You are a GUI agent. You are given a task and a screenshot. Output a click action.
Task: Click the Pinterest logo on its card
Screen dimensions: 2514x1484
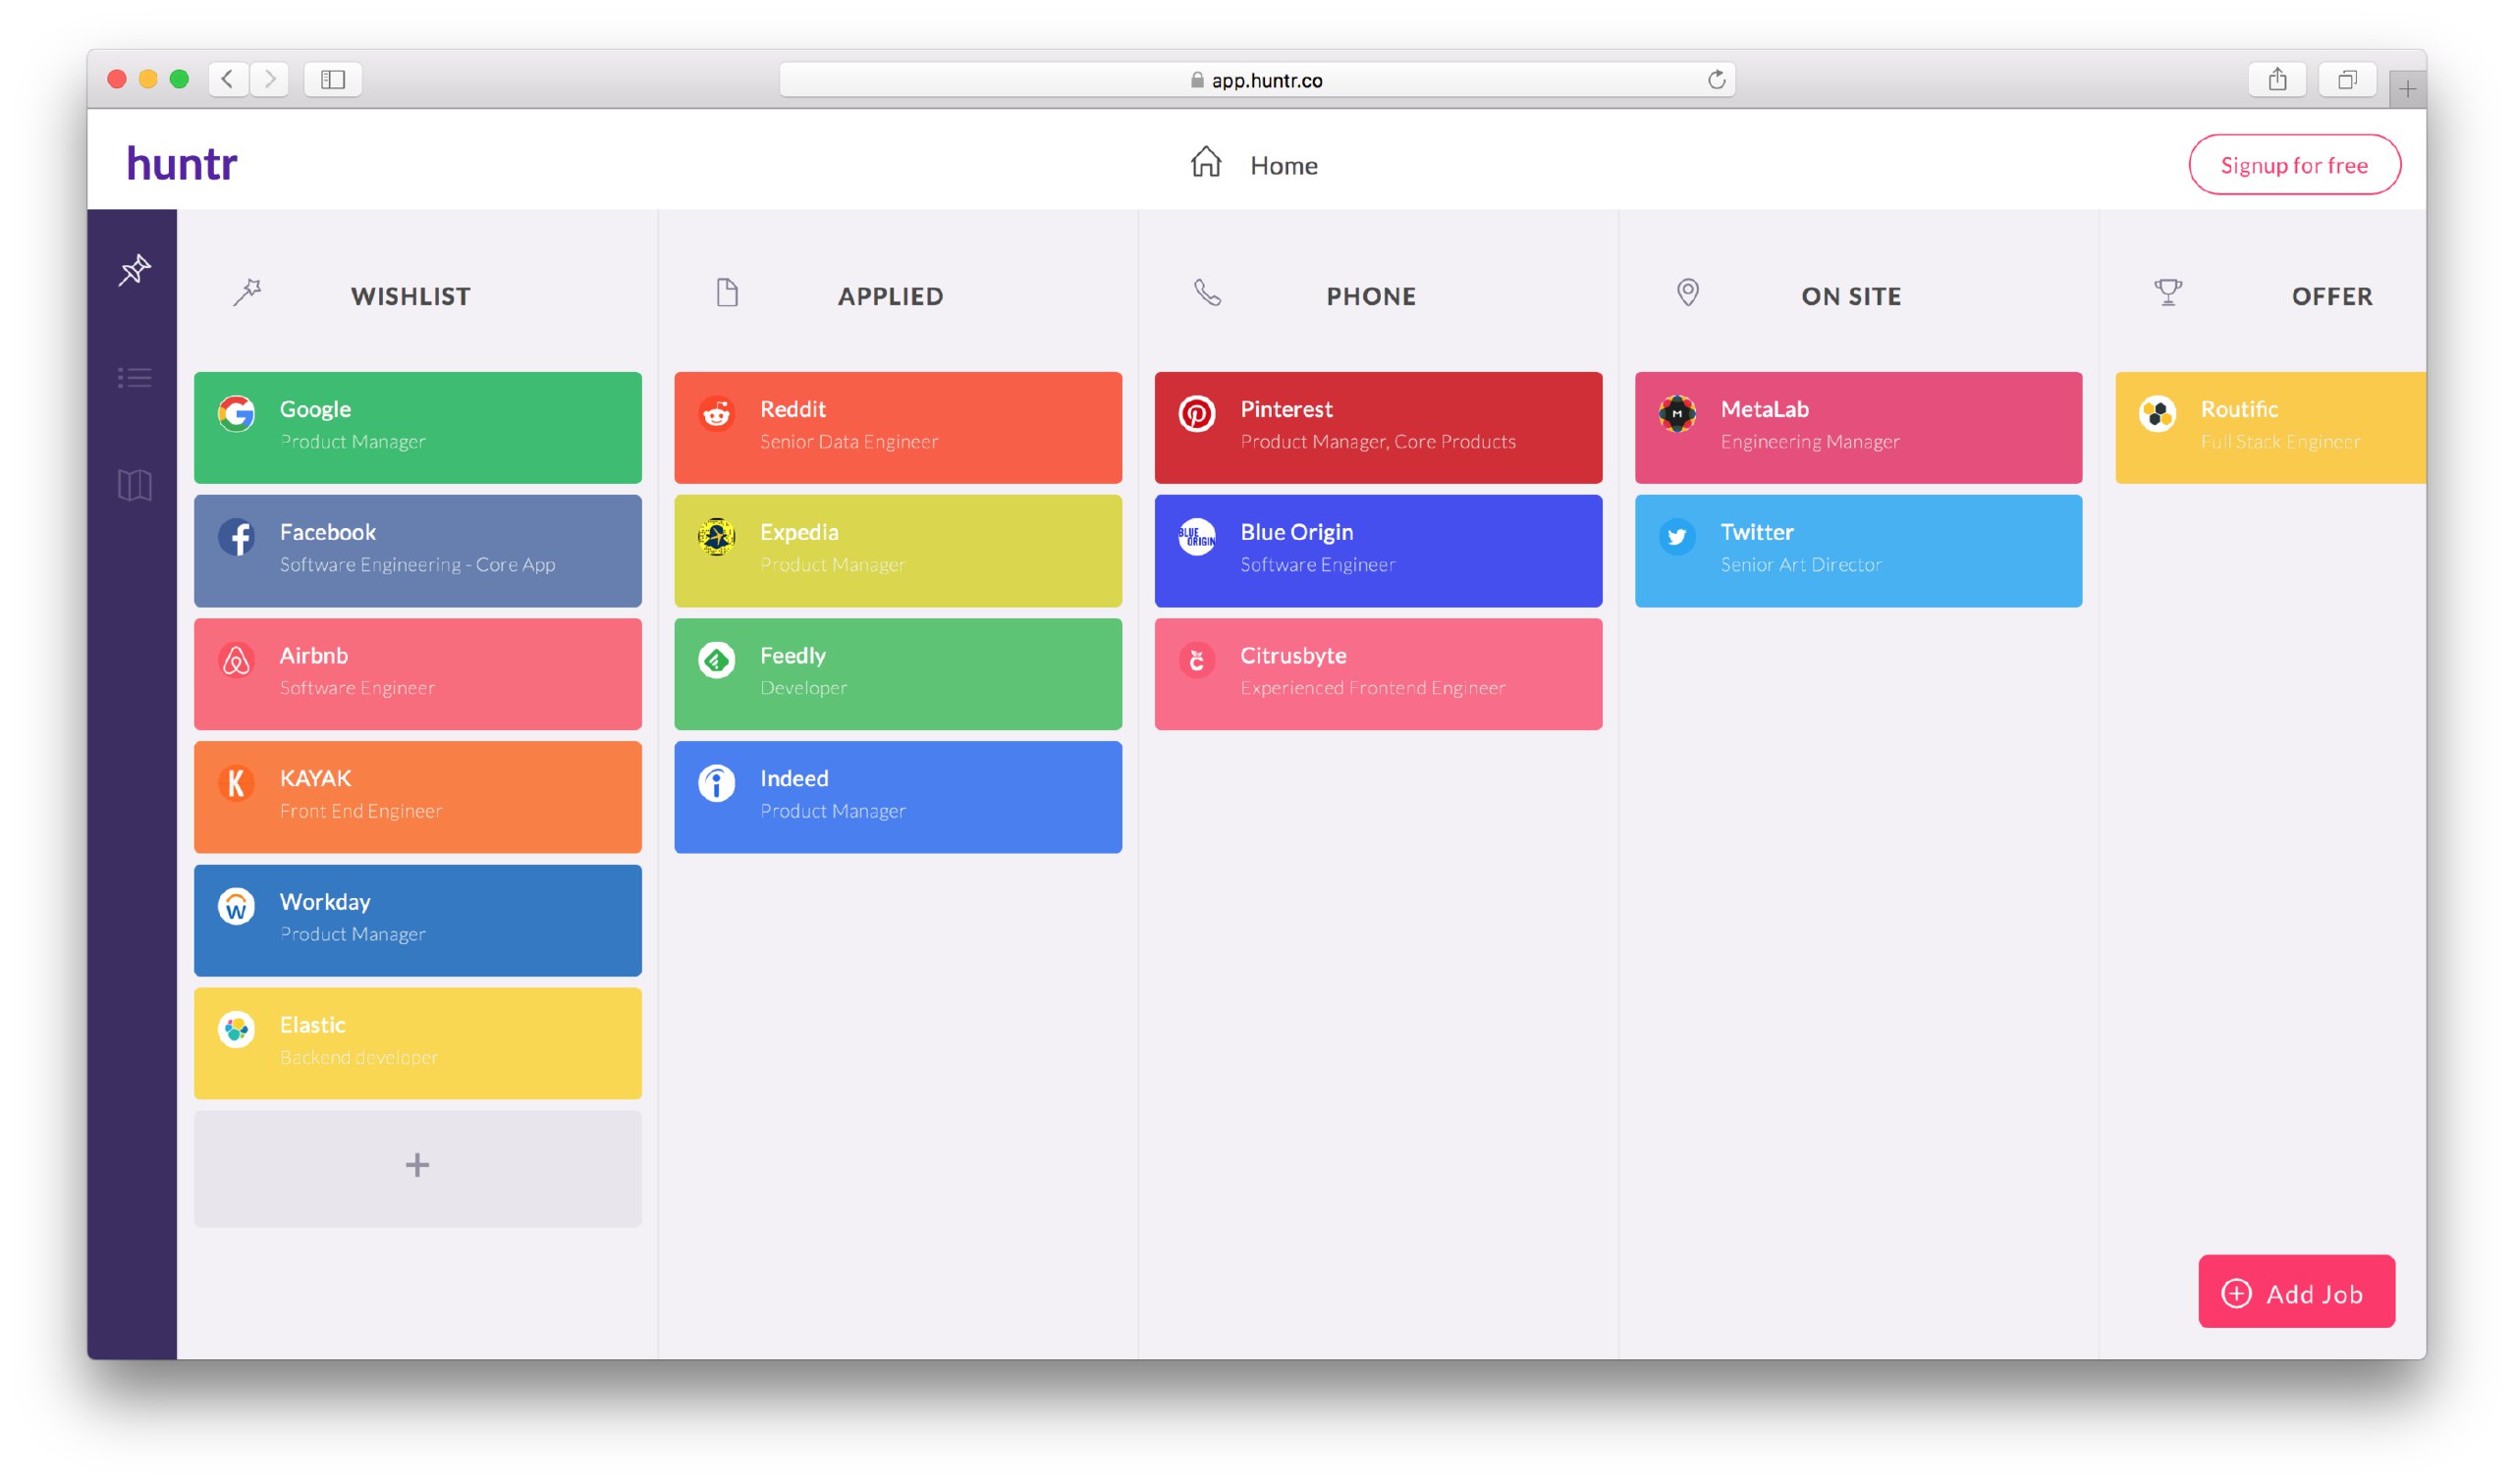click(1196, 413)
